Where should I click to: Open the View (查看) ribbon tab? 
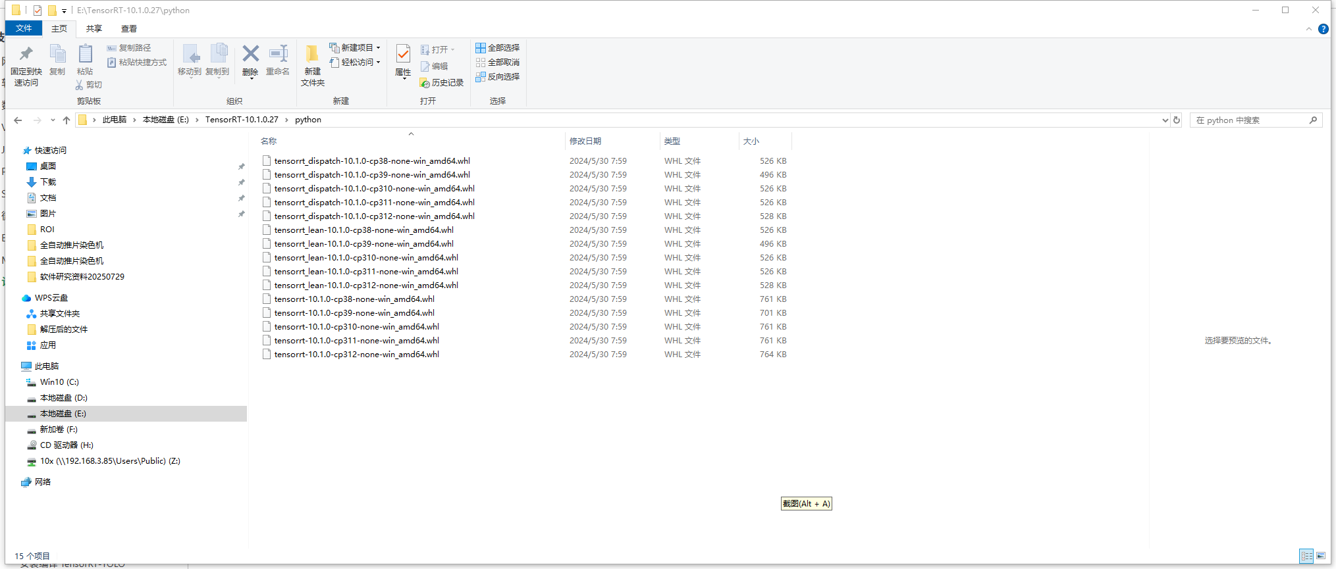coord(129,28)
